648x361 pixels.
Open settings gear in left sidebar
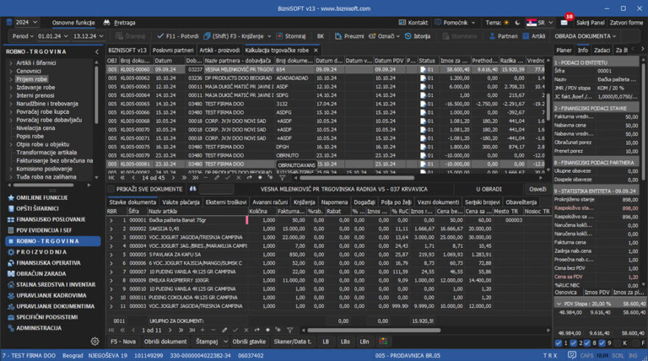click(94, 341)
